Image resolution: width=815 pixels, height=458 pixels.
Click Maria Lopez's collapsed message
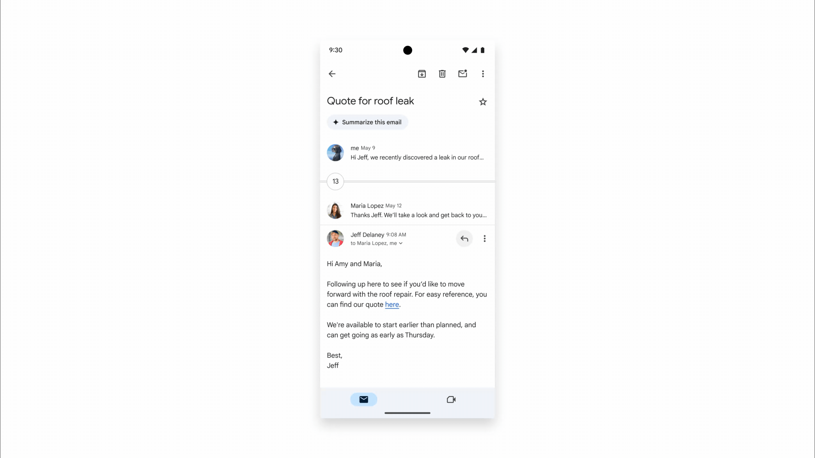408,210
